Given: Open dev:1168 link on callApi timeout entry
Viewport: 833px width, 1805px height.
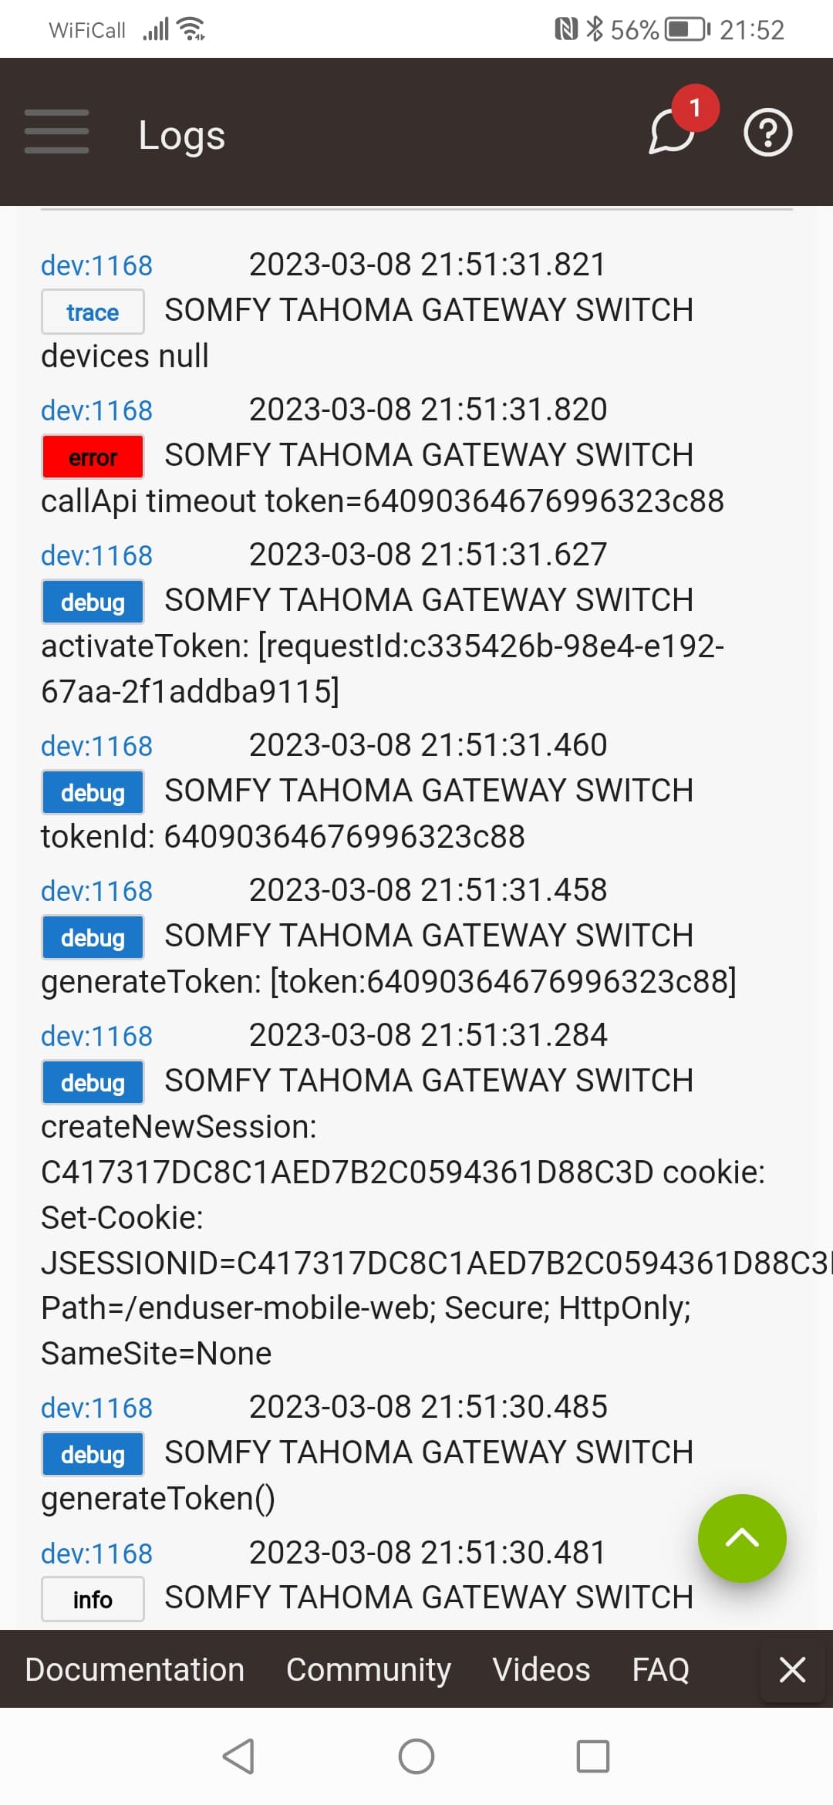Looking at the screenshot, I should (x=96, y=411).
